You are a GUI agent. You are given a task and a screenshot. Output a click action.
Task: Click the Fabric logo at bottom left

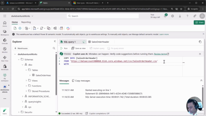pos(5,112)
